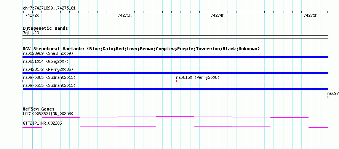Click the right arrowhead of the ruler
339x149 pixels.
pyautogui.click(x=327, y=12)
